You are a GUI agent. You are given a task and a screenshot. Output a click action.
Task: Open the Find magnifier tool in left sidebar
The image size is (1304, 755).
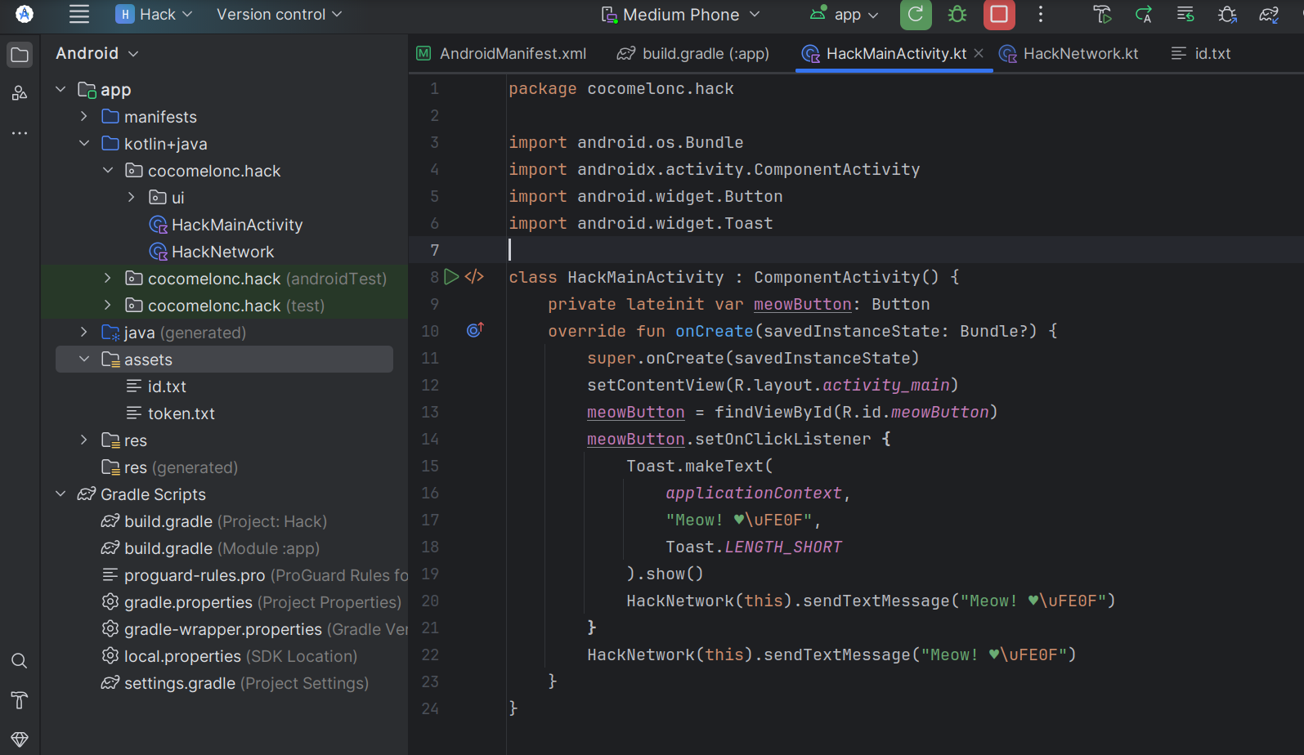tap(20, 661)
